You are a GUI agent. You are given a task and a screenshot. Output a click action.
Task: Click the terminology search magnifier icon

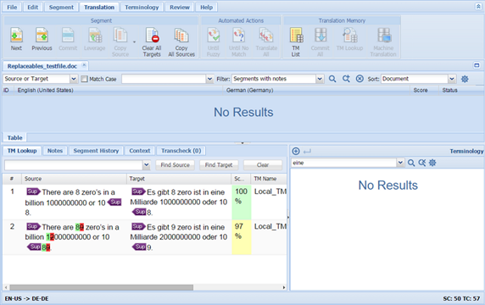tap(411, 163)
